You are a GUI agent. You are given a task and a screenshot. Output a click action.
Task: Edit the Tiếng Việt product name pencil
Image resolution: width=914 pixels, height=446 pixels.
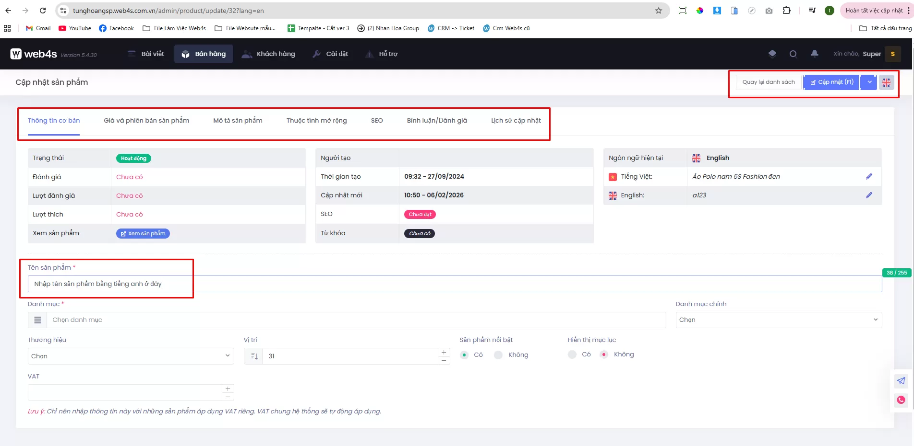(x=869, y=177)
